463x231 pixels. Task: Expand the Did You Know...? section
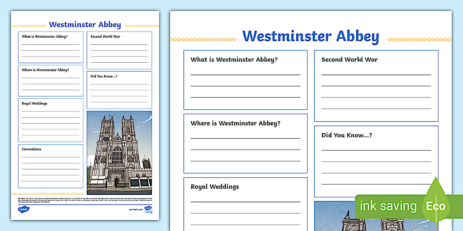point(376,158)
